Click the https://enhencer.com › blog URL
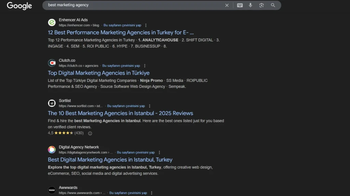The image size is (350, 196). [79, 25]
